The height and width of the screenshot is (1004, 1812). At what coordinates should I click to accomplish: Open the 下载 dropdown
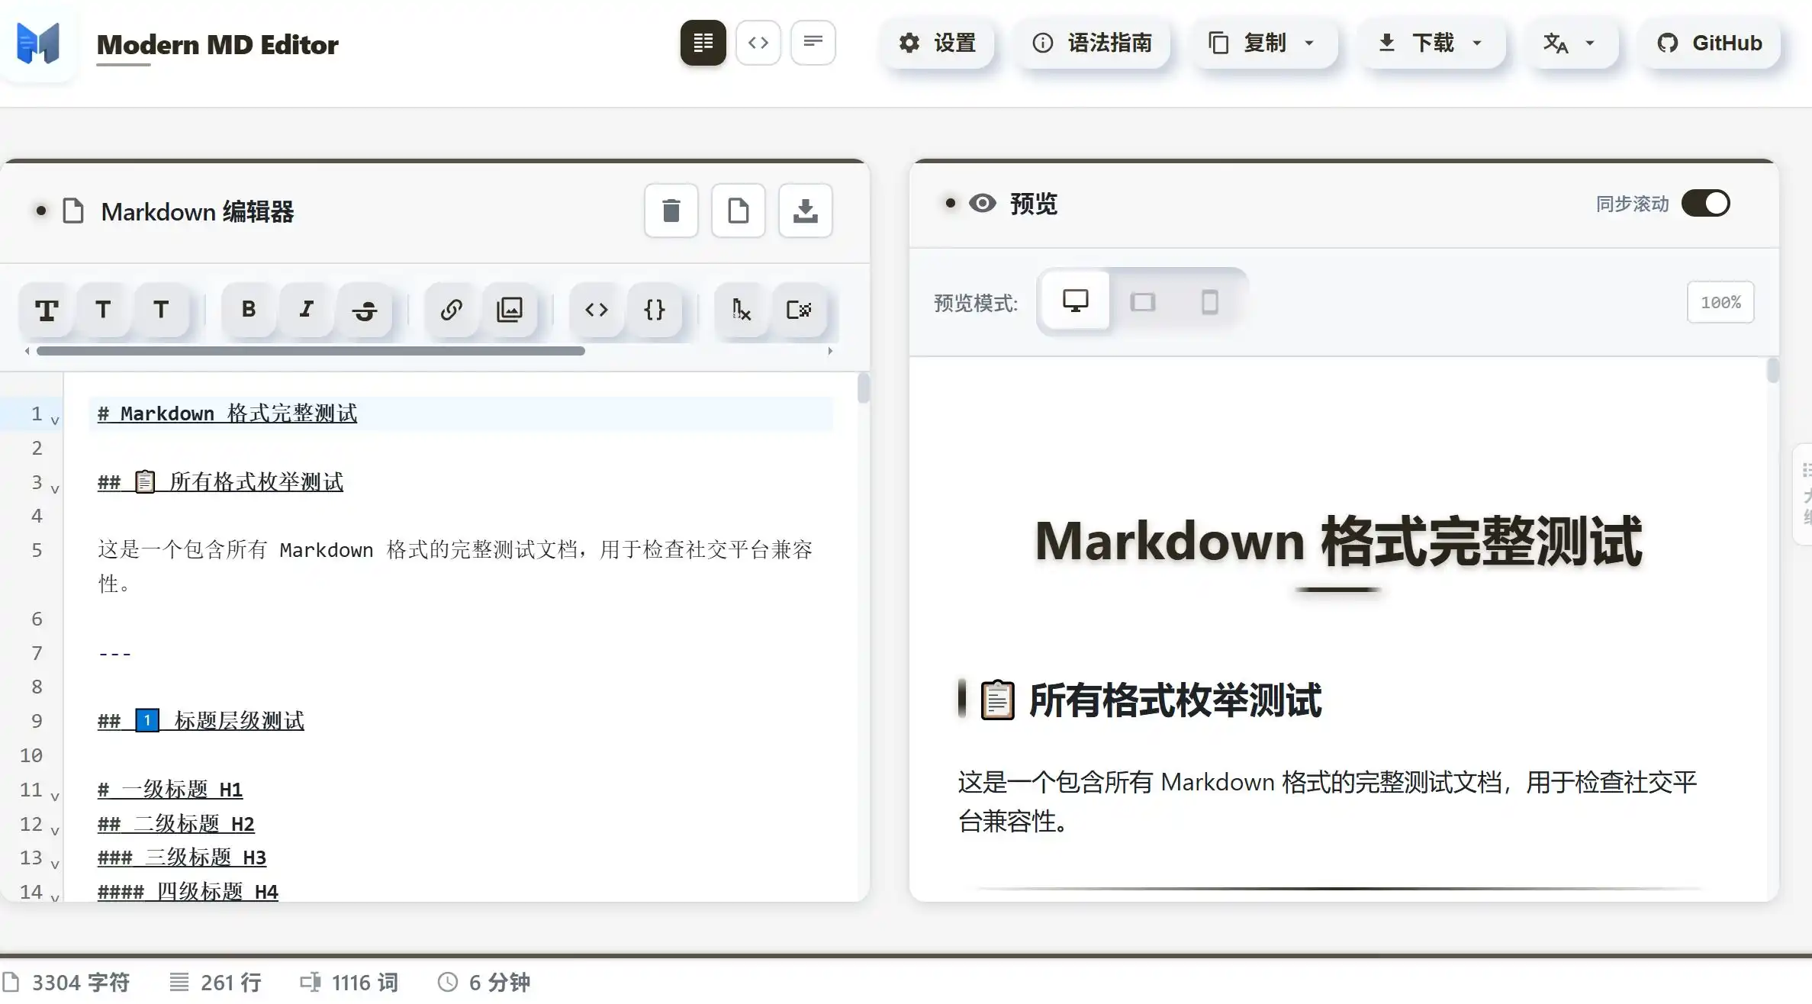(1431, 43)
